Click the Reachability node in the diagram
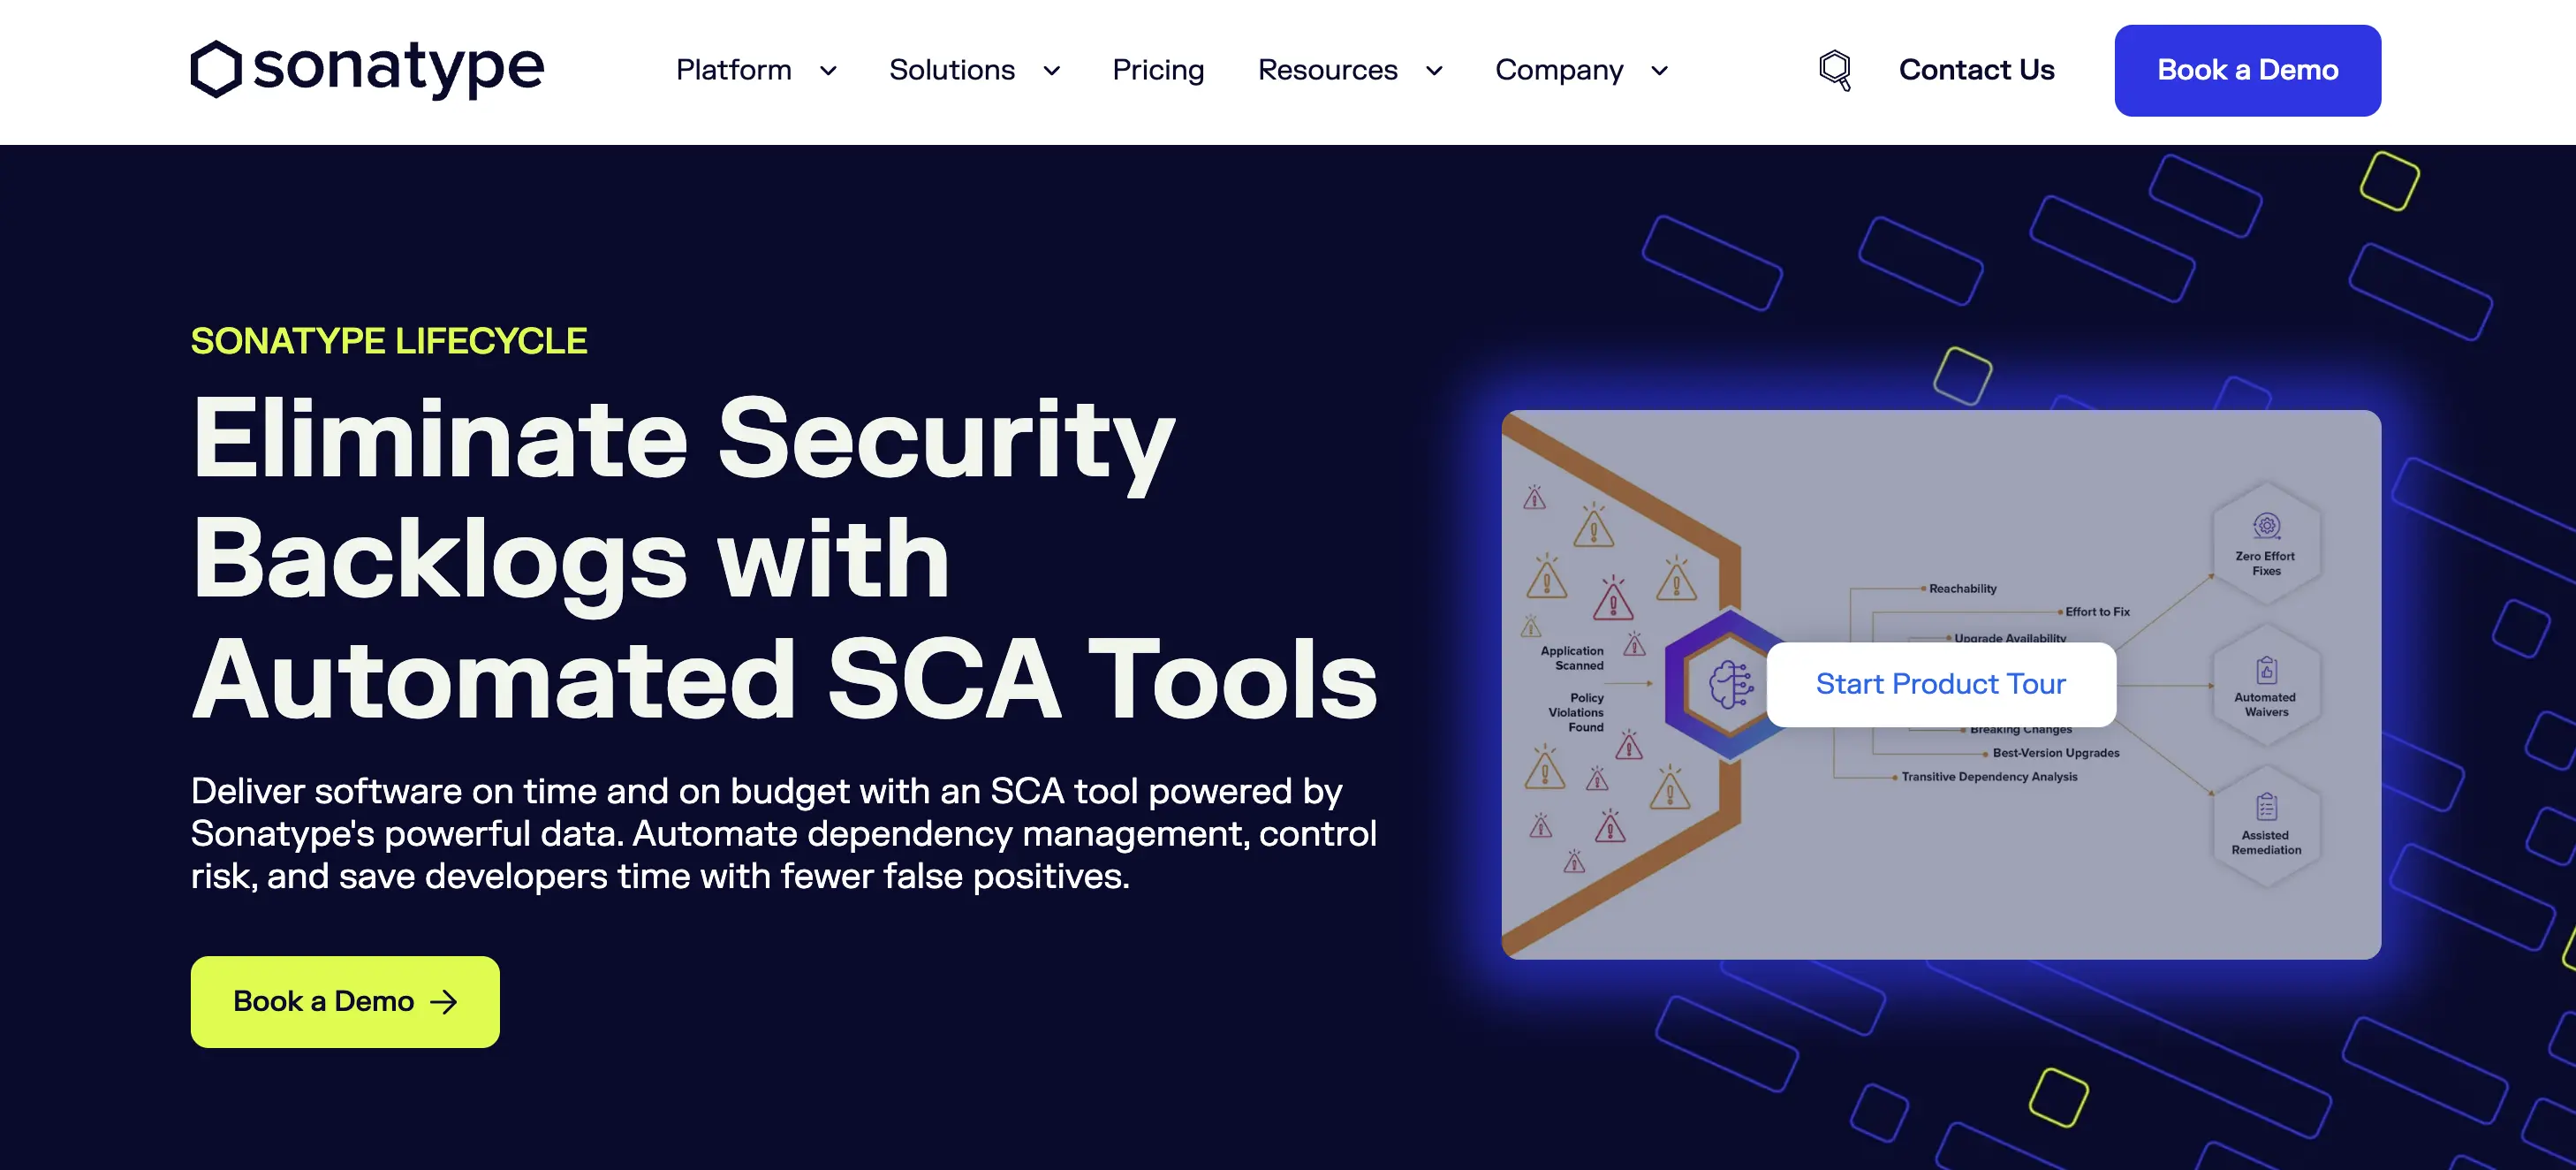 click(1961, 588)
